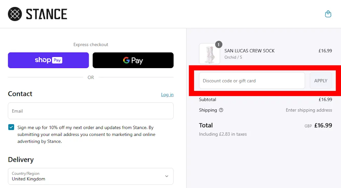
Task: Click the Including £2.83 in taxes text
Action: click(x=223, y=134)
